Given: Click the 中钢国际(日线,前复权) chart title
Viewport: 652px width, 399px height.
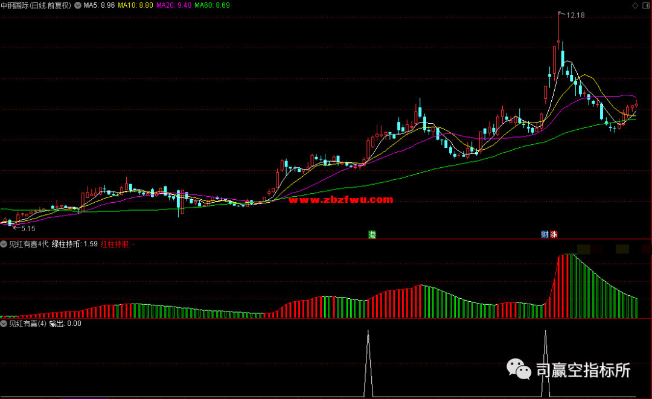Looking at the screenshot, I should [36, 5].
